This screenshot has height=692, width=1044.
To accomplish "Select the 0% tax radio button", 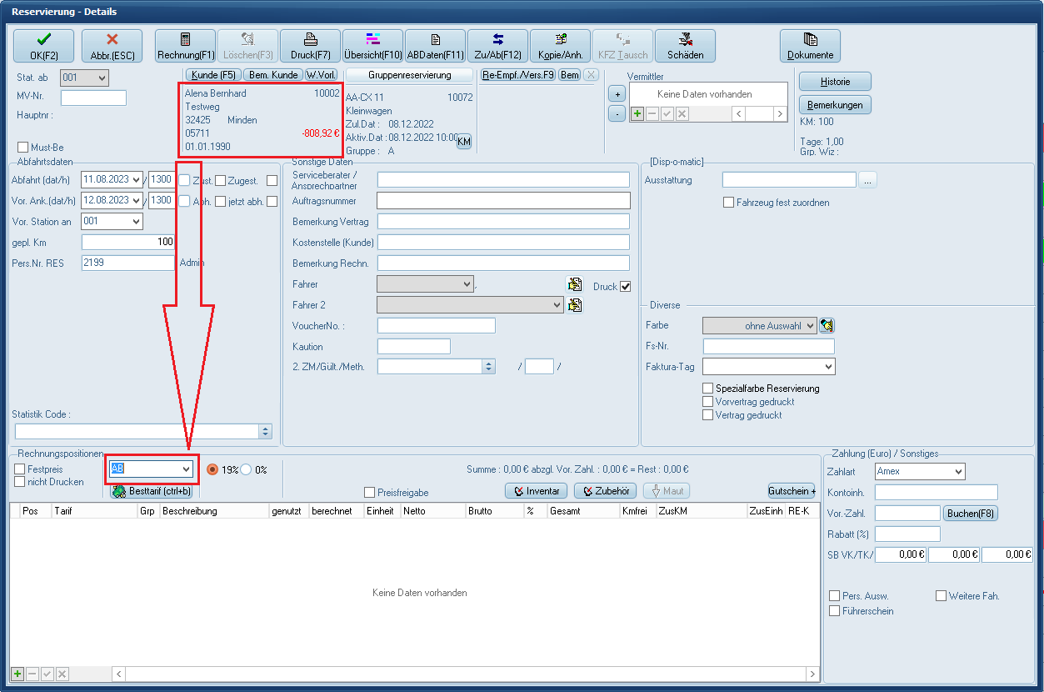I will [246, 469].
